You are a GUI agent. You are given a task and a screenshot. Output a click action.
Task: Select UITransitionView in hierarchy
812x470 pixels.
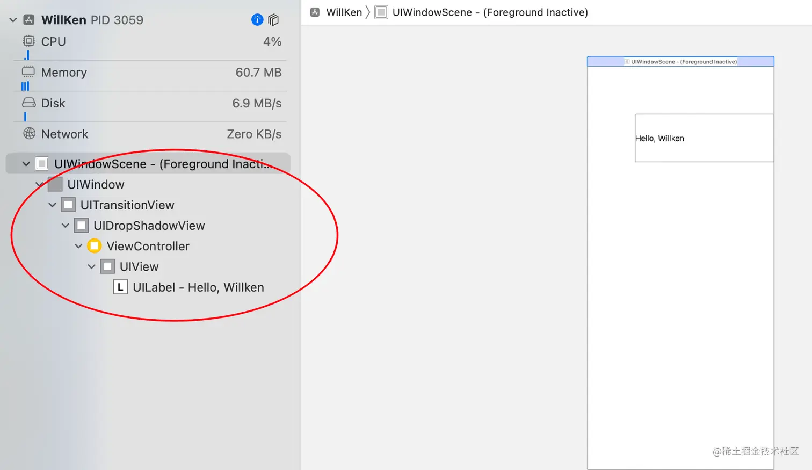coord(127,205)
